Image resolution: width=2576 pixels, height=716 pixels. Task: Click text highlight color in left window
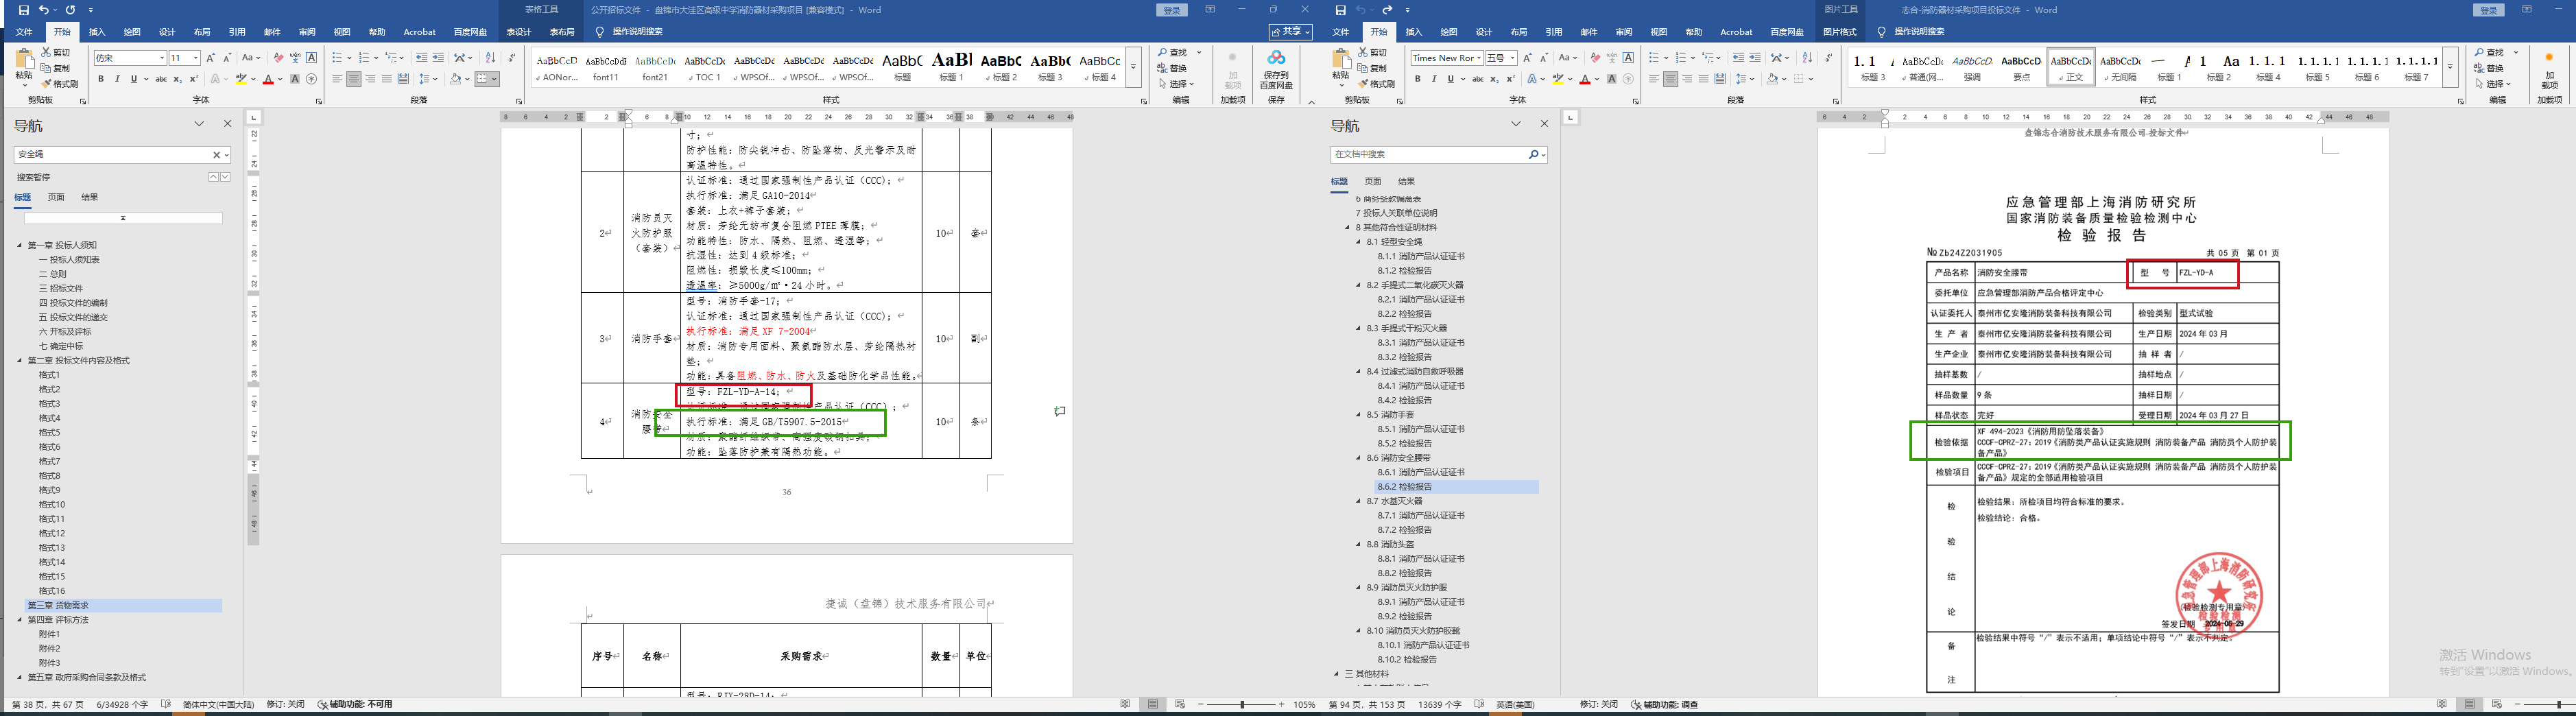click(241, 79)
